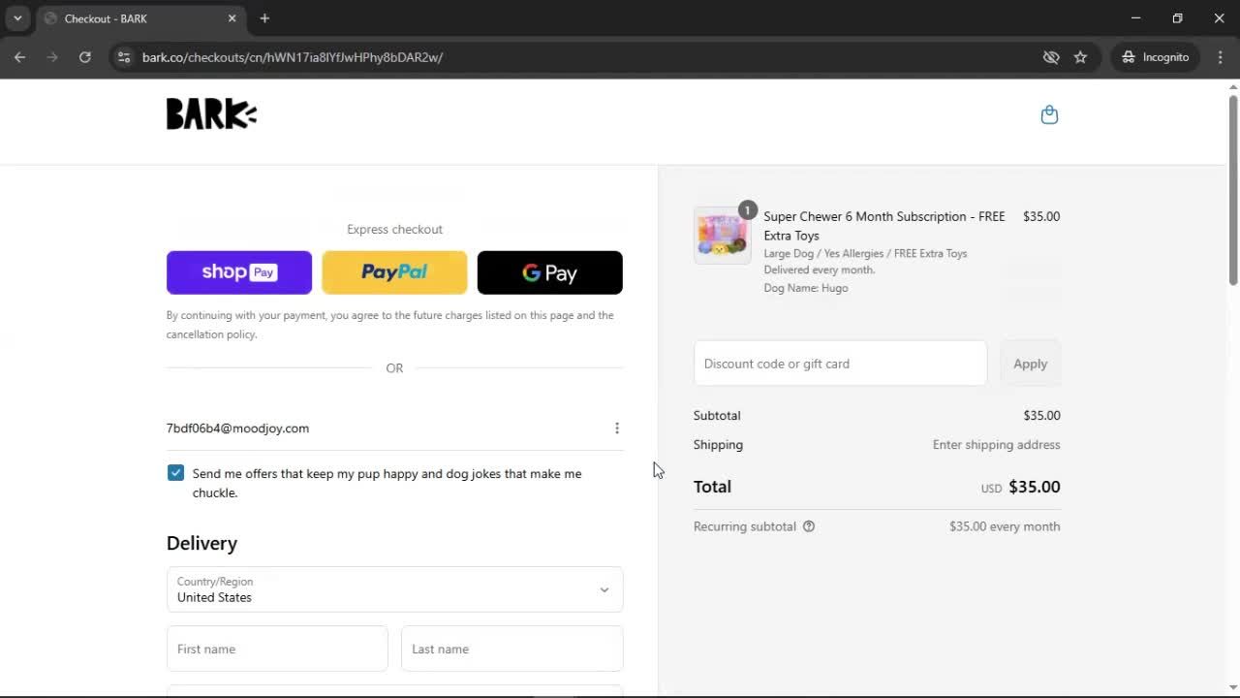Click the browser address bar URL

[x=293, y=57]
